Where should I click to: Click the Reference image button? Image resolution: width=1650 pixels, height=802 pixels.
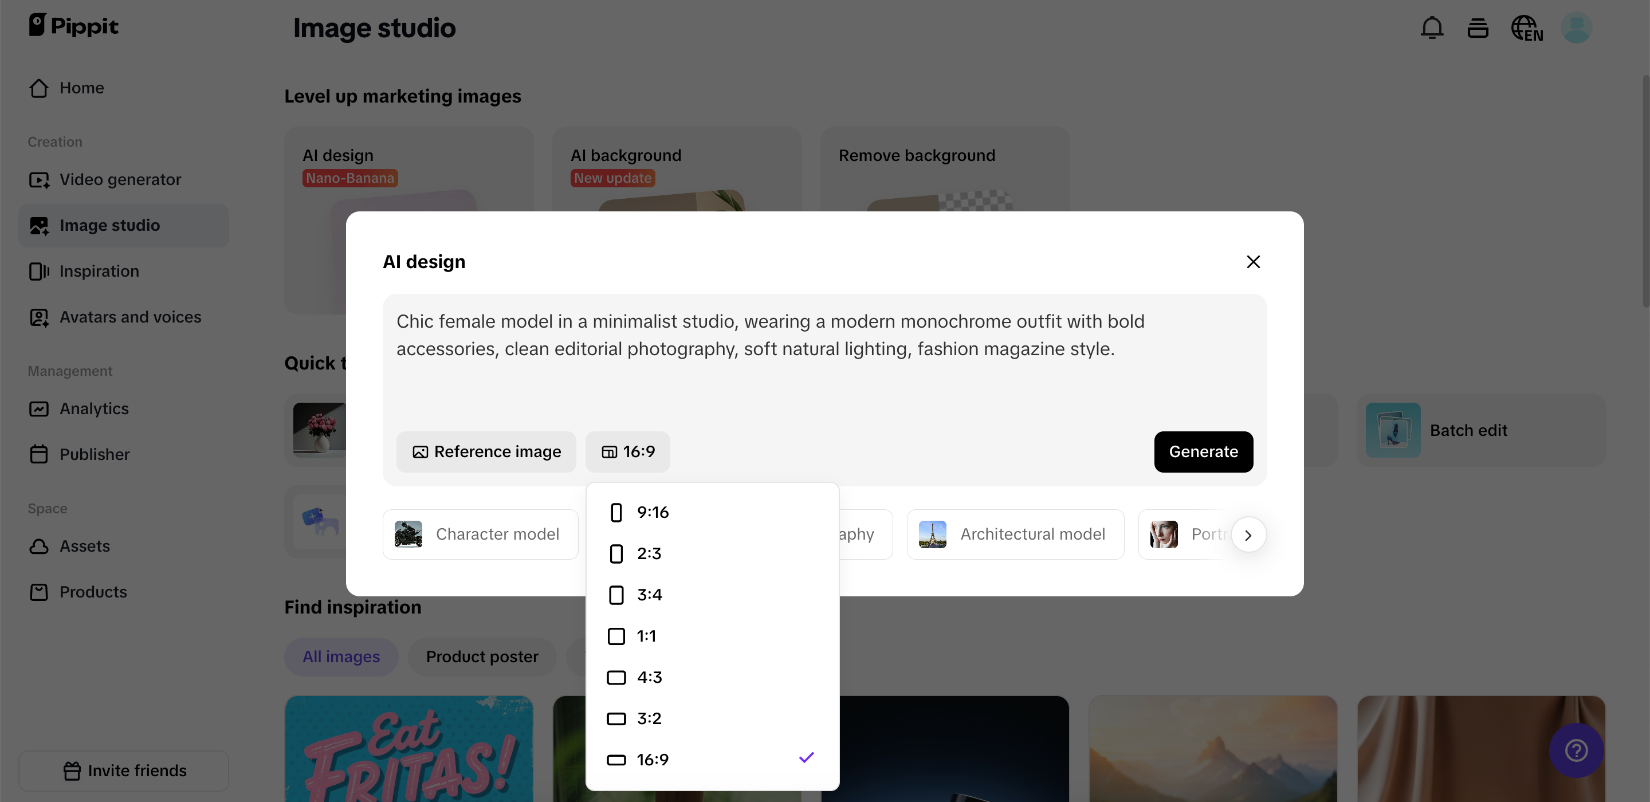click(486, 451)
